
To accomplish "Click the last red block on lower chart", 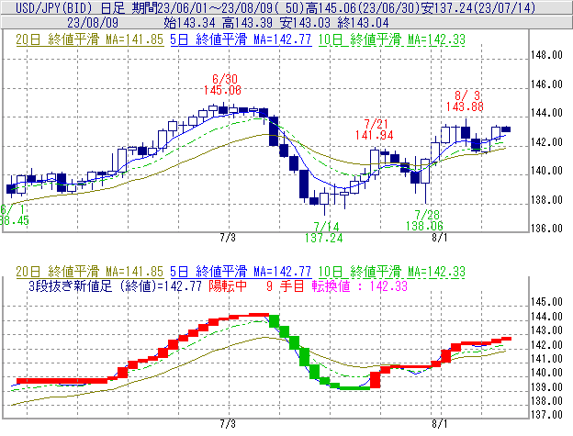I will [x=506, y=339].
